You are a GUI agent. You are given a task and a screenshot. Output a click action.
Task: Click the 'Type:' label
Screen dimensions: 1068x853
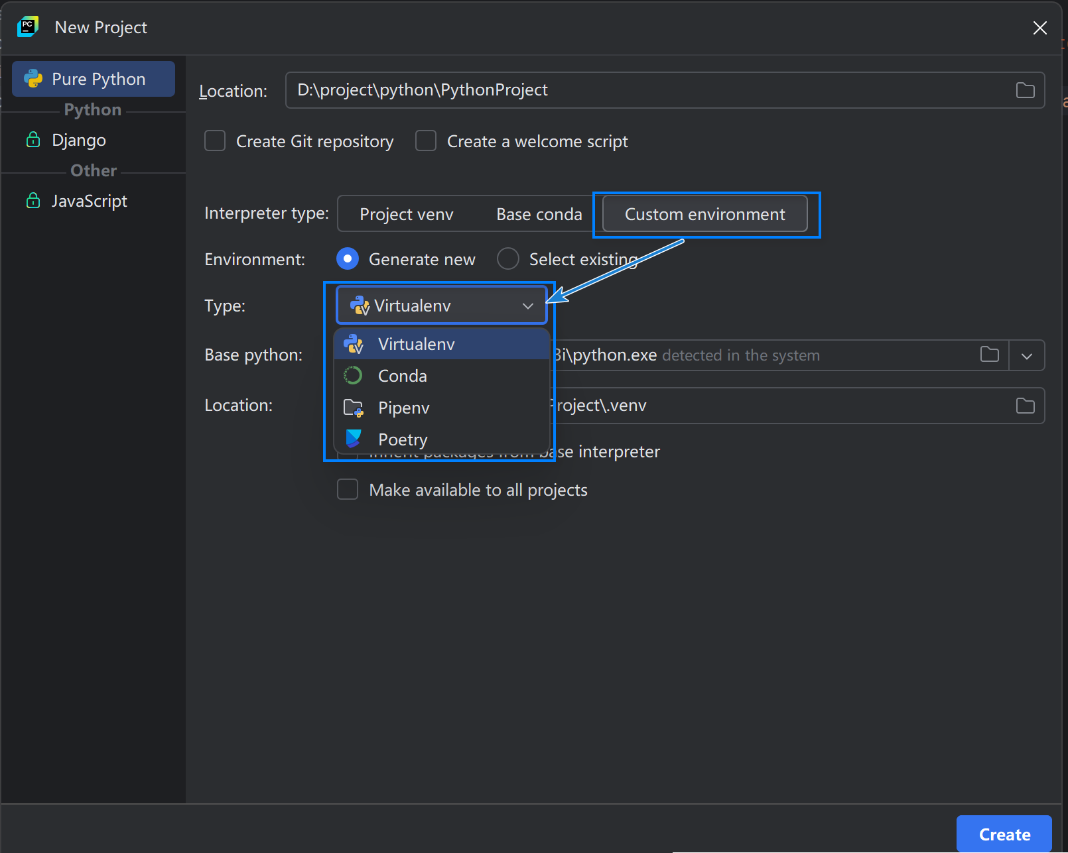click(225, 306)
